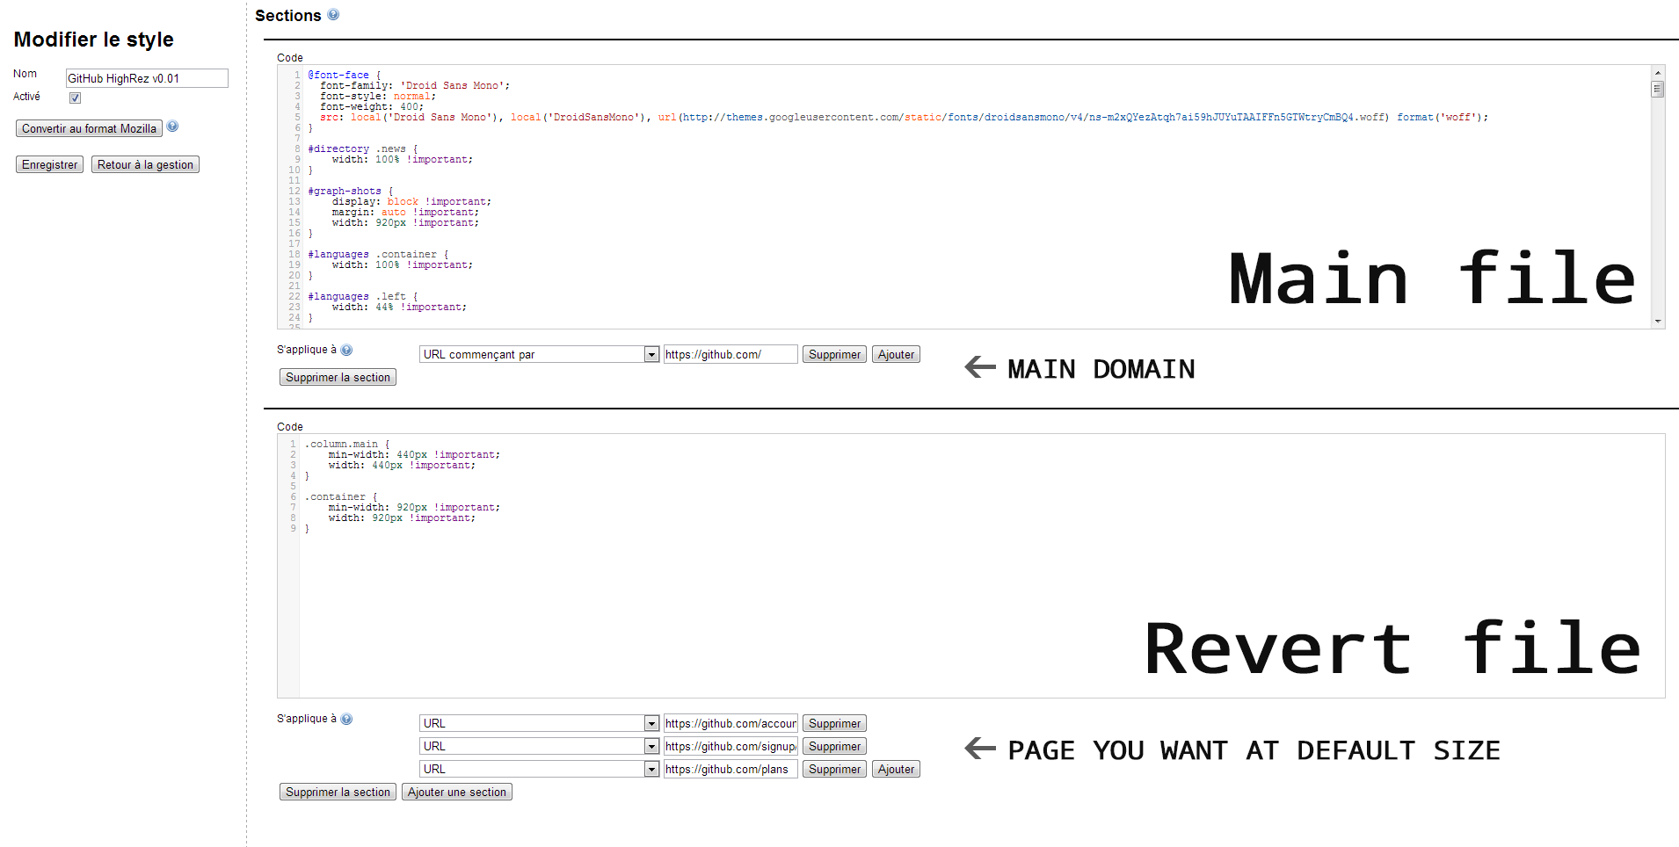Click second section's Supprimer la section button
The image size is (1679, 847).
pyautogui.click(x=338, y=792)
